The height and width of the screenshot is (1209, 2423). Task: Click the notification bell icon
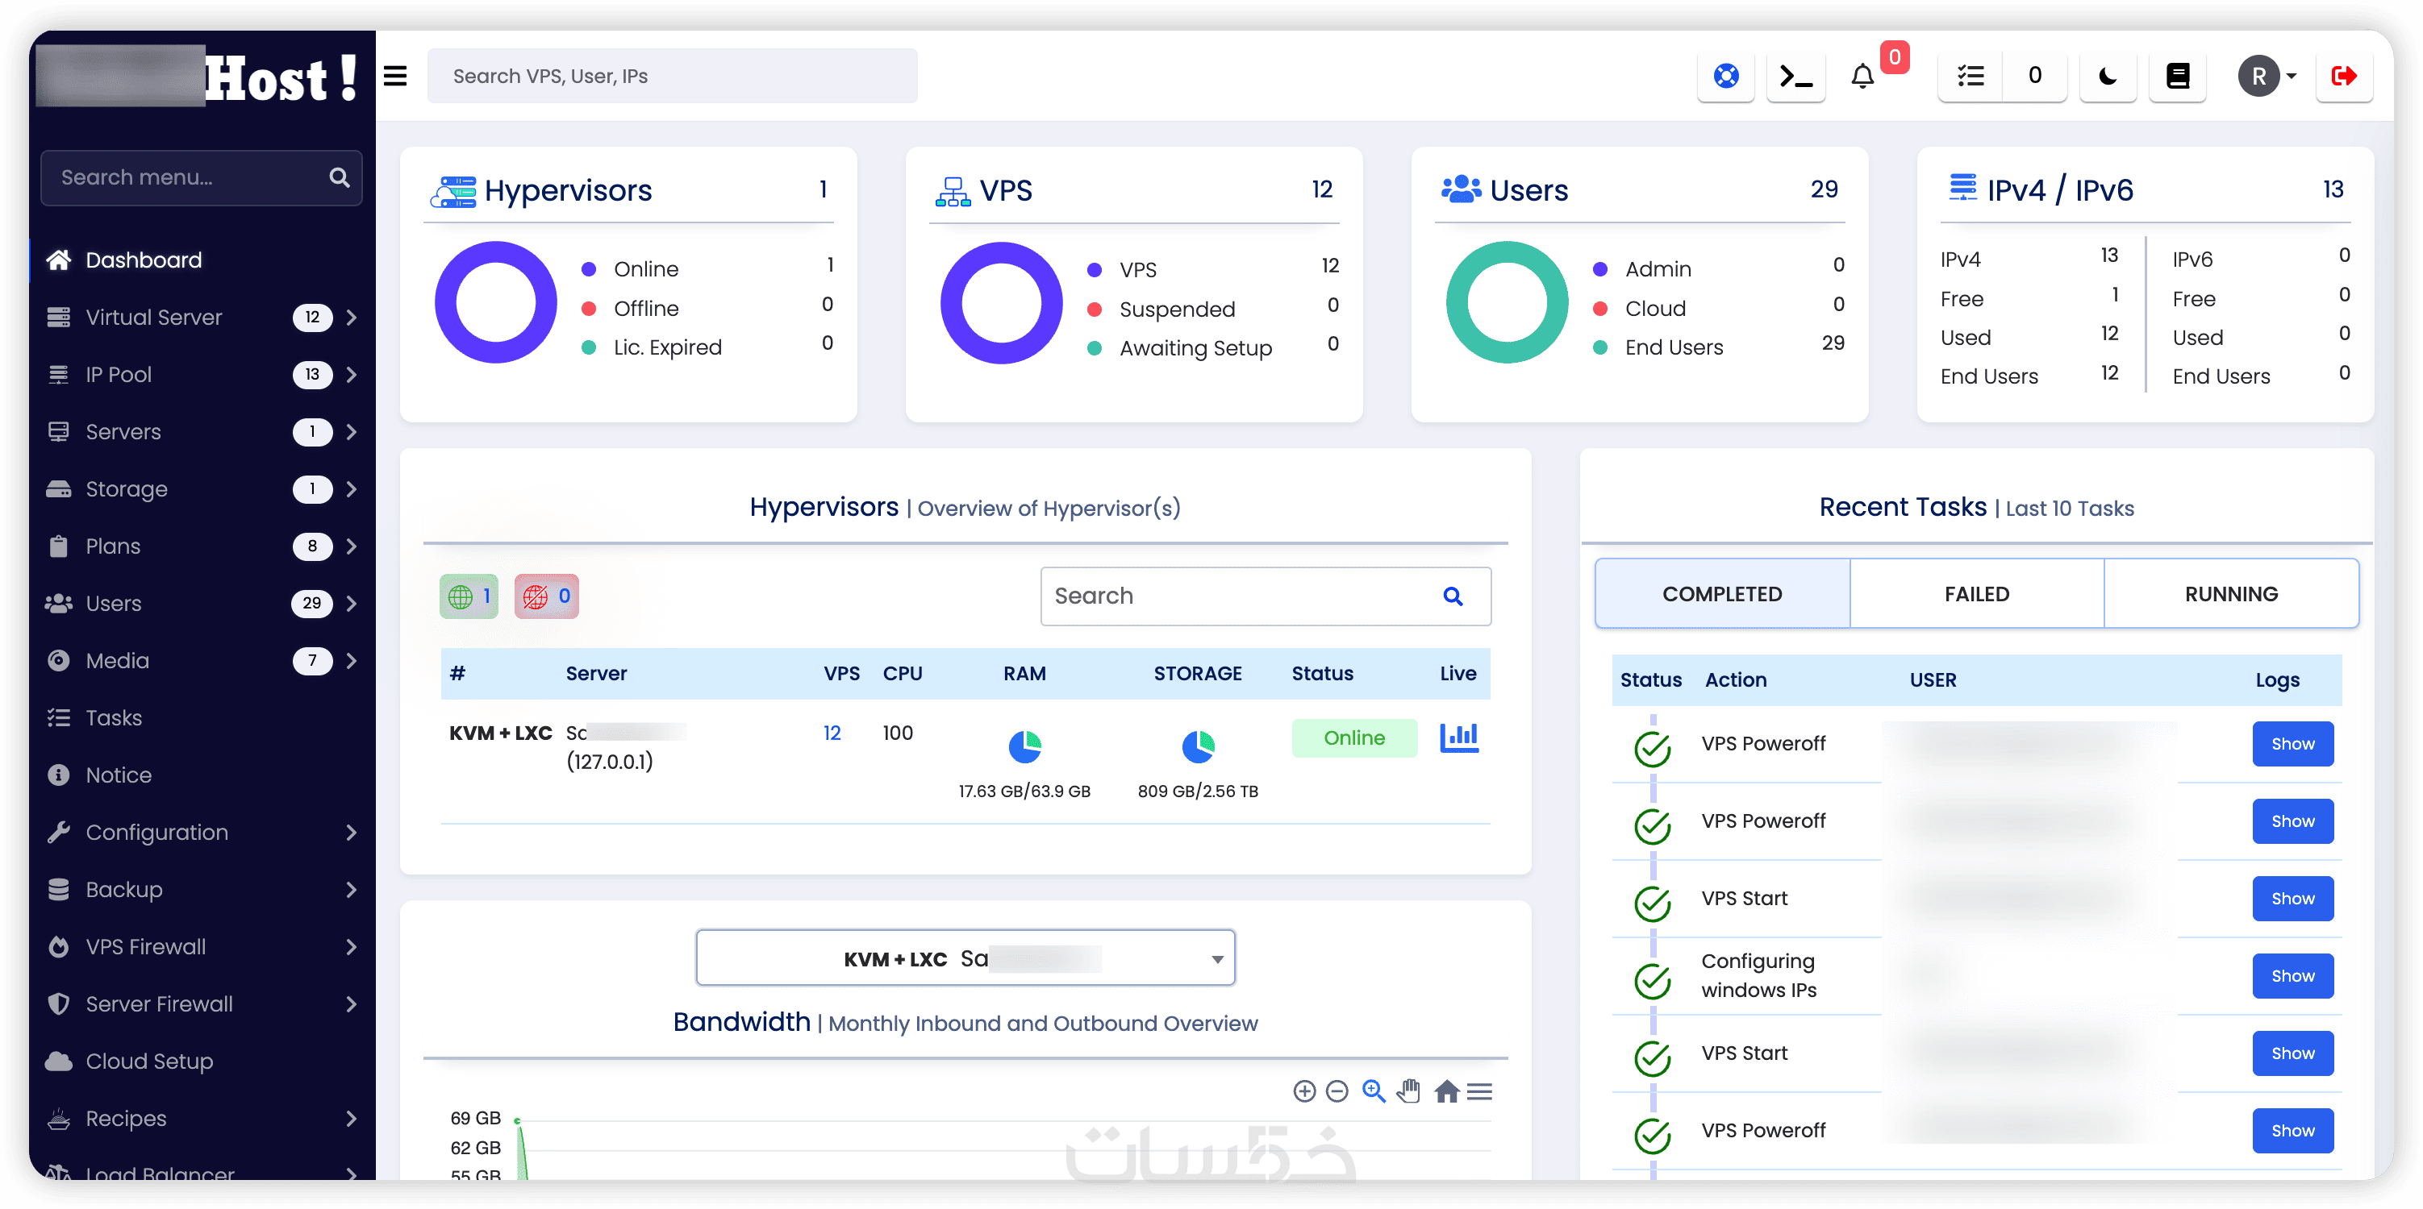point(1862,76)
